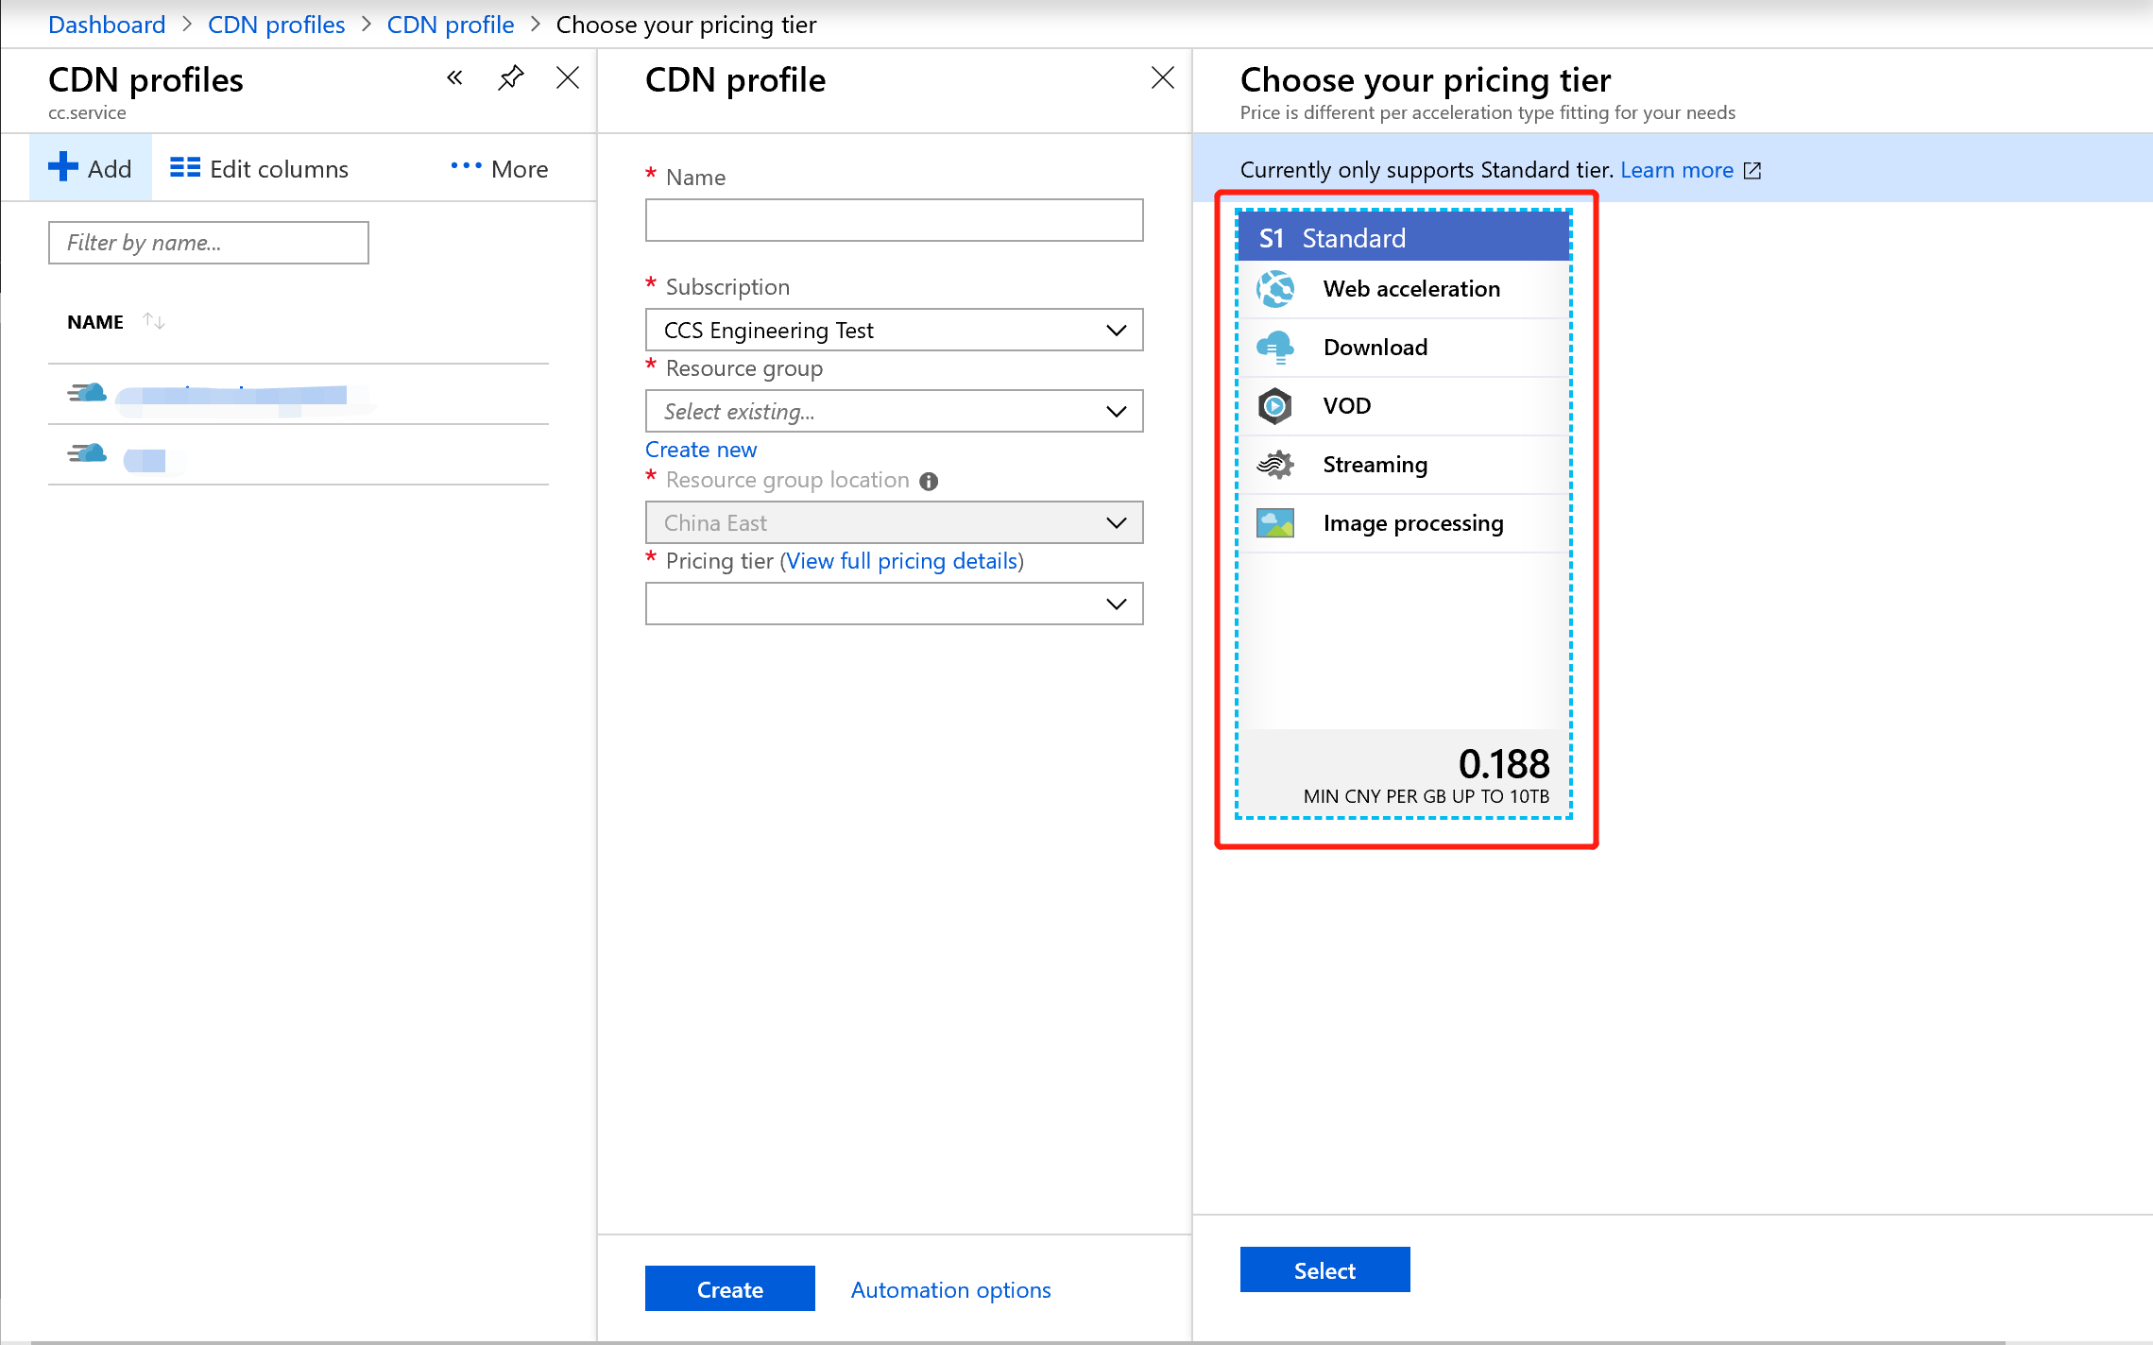Navigate to Dashboard in the breadcrumb
The height and width of the screenshot is (1345, 2153).
tap(107, 25)
